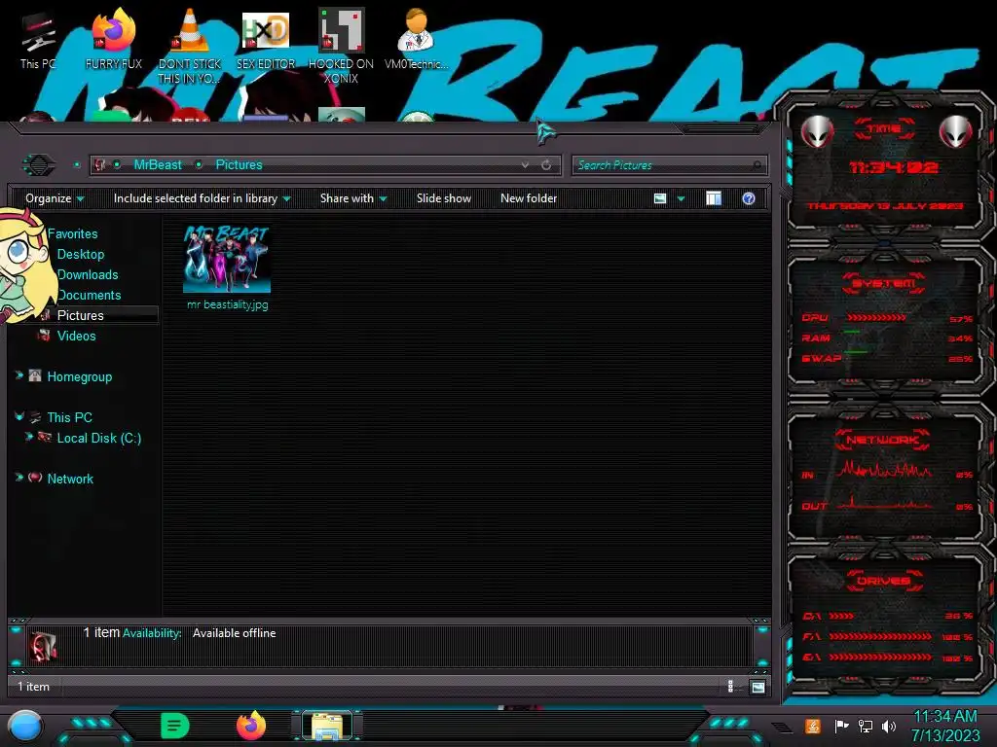Open Include selected folder in library menu
Viewport: 997px width, 747px height.
point(203,198)
